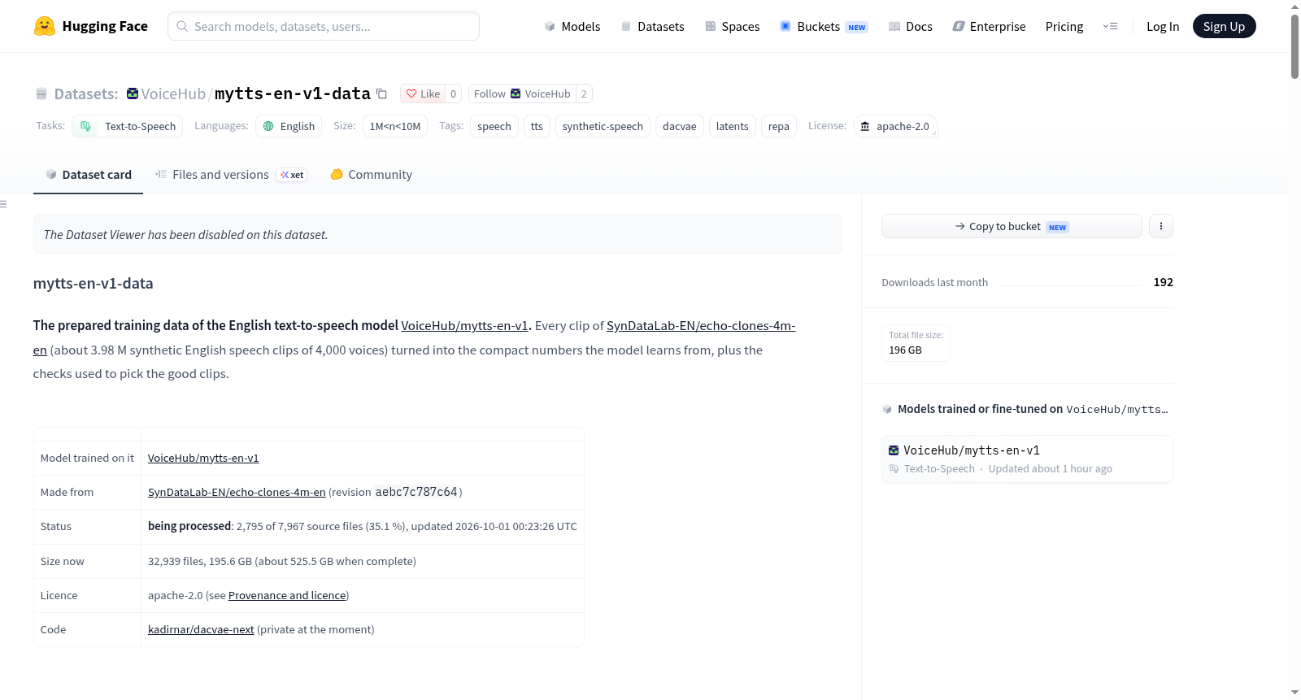Open the three-dot options menu beside Copy to bucket

1161,226
